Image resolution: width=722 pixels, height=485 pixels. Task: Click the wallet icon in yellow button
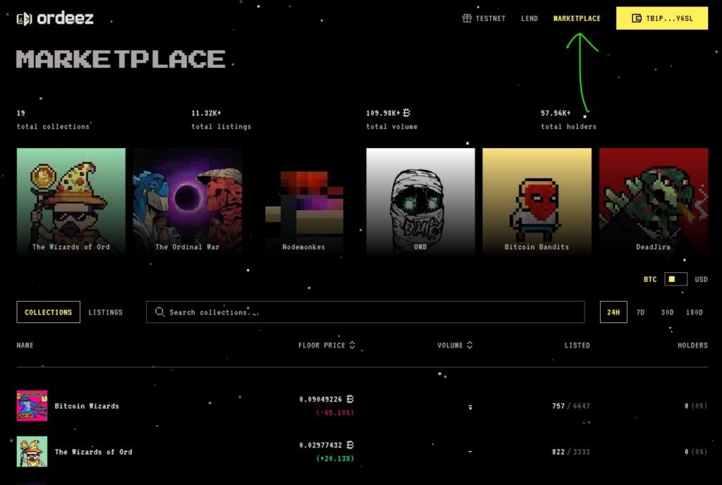click(637, 18)
